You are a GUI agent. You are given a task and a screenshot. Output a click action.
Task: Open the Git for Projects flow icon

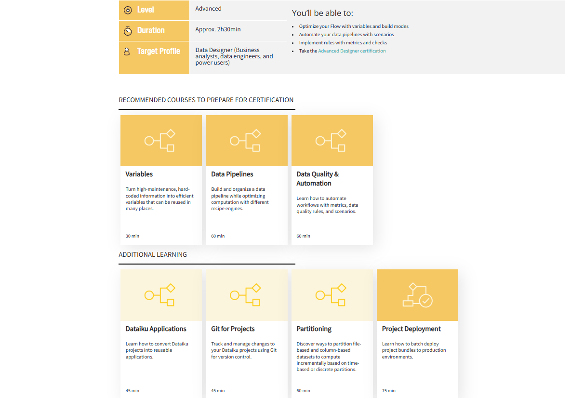click(245, 295)
